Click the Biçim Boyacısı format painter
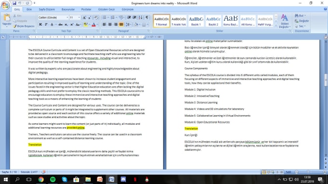 coord(24,26)
